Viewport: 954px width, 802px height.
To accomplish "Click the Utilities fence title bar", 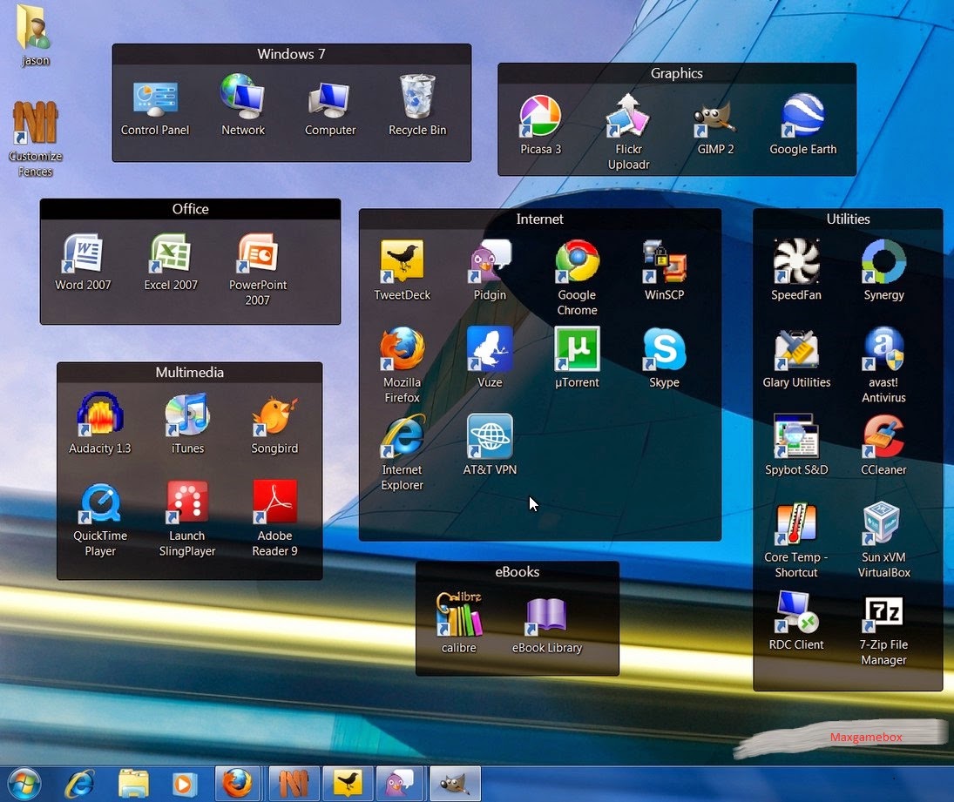I will (848, 219).
